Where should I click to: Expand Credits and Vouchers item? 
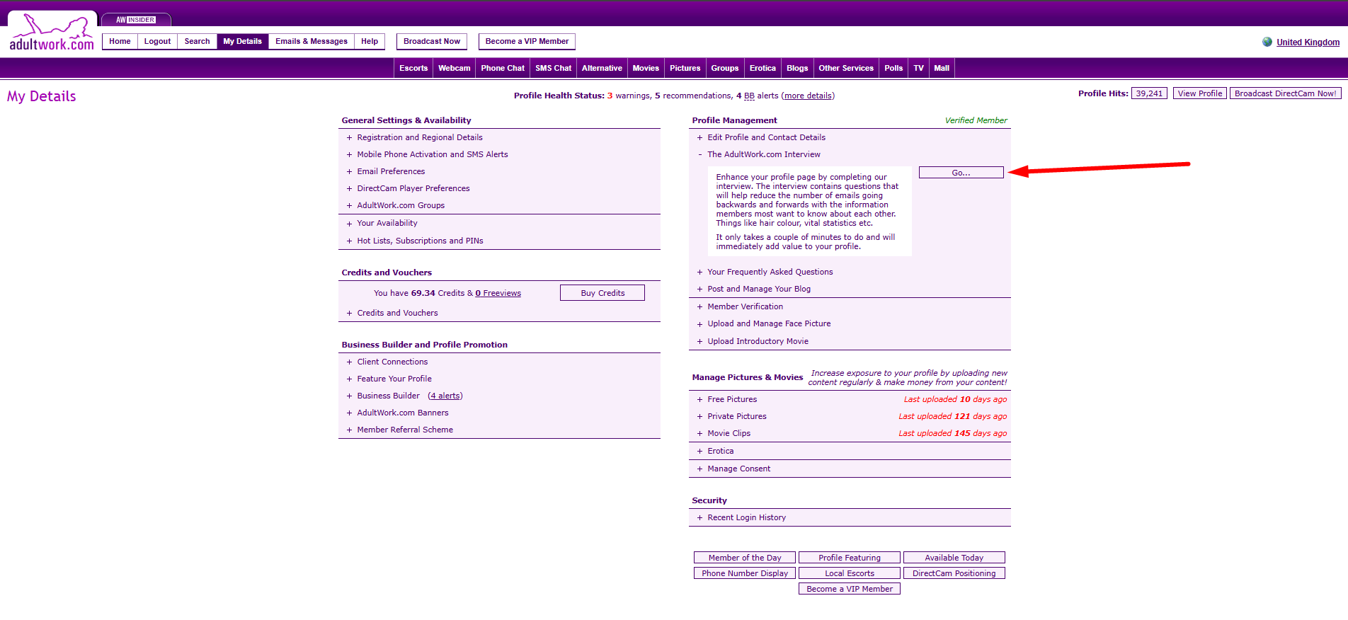point(396,313)
